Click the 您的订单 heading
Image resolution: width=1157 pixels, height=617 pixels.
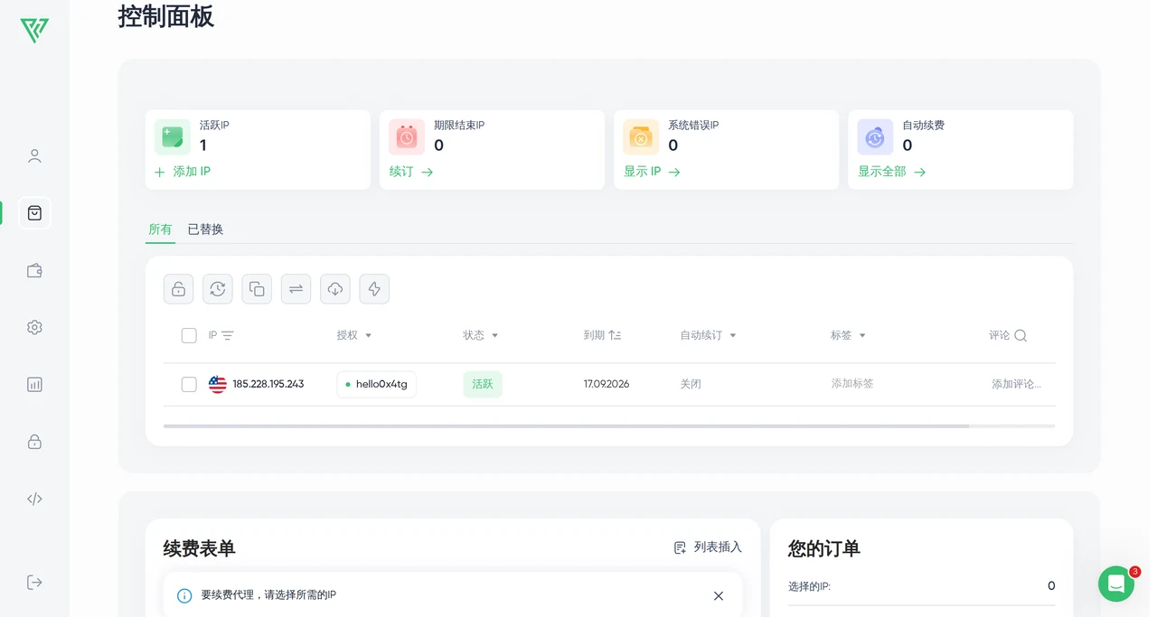tap(824, 548)
